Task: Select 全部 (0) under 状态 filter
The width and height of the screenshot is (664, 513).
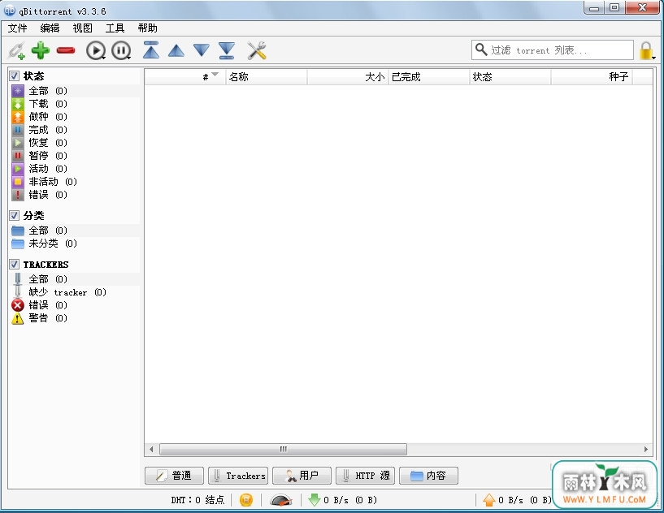Action: click(x=75, y=90)
